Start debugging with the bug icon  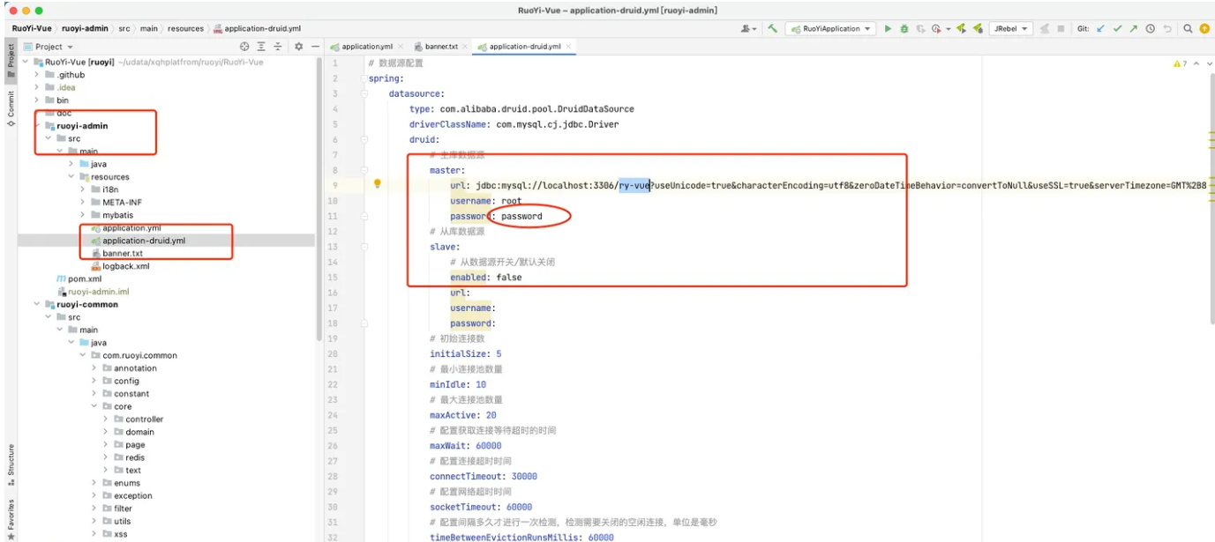point(904,29)
